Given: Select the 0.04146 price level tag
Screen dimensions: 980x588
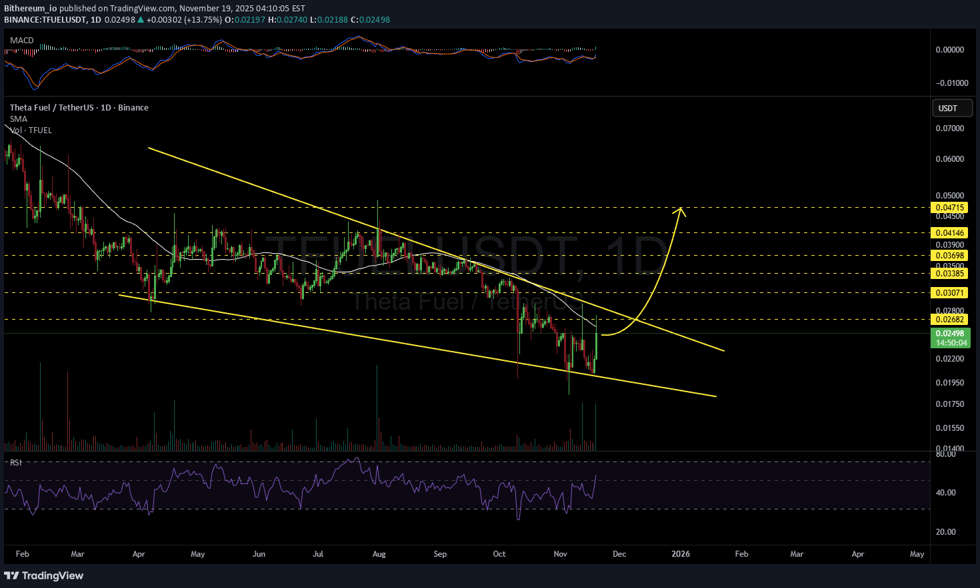Looking at the screenshot, I should [x=949, y=233].
